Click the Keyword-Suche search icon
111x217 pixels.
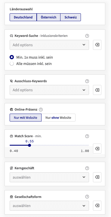[11, 36]
